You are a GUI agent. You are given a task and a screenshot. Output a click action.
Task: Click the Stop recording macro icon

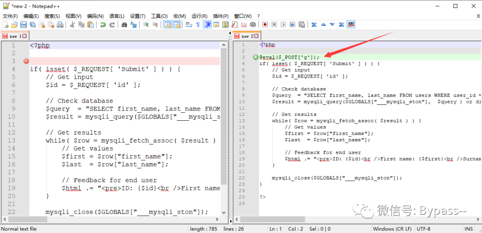[x=274, y=25]
